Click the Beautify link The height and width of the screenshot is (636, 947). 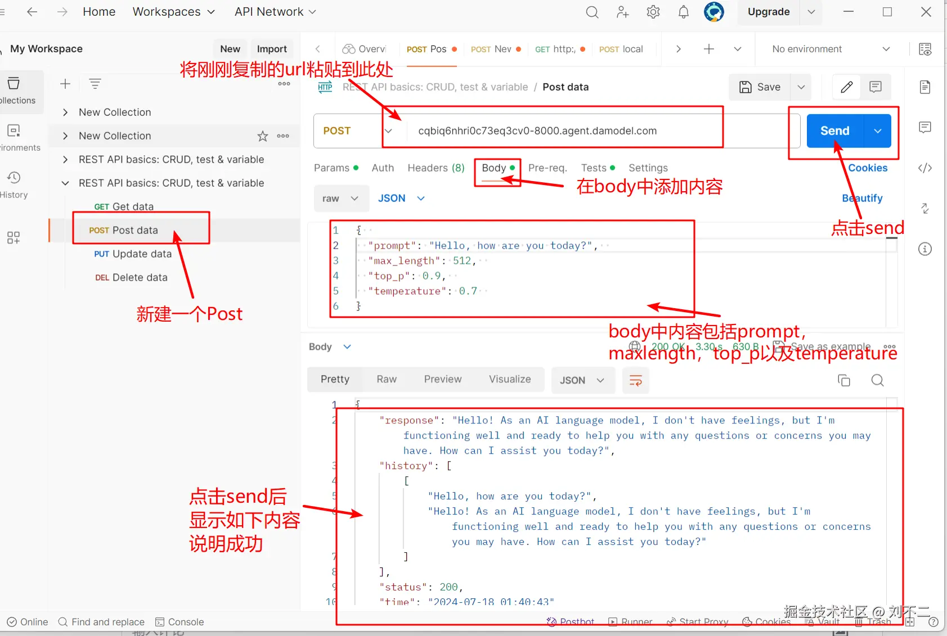[862, 199]
